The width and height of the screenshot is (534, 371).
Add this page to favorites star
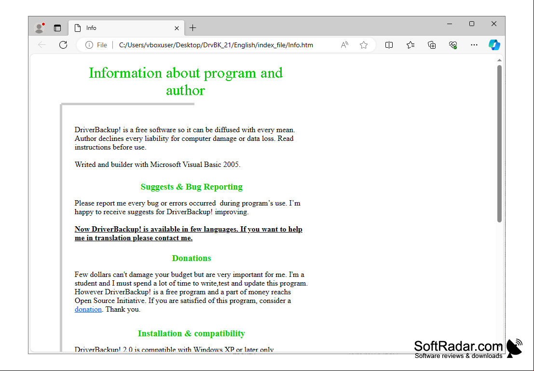[x=364, y=45]
